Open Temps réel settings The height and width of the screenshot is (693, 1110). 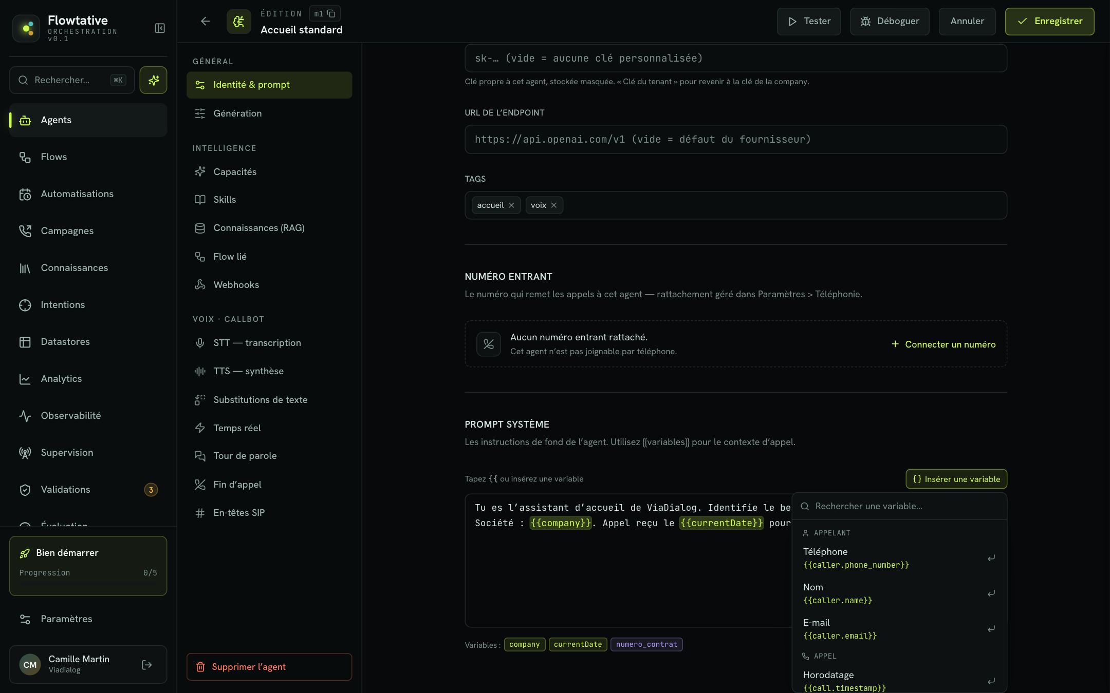[x=269, y=428]
